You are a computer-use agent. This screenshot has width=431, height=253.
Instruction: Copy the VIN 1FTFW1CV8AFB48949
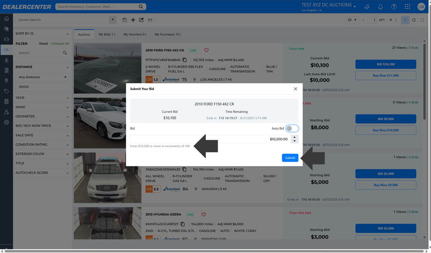click(x=184, y=60)
